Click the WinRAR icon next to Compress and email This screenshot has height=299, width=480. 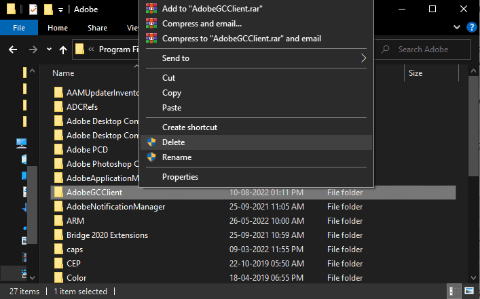tap(151, 23)
